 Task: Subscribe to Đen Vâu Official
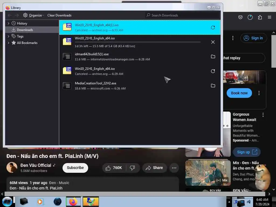(x=75, y=168)
